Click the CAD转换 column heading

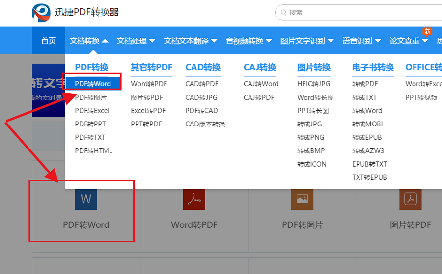pyautogui.click(x=203, y=68)
